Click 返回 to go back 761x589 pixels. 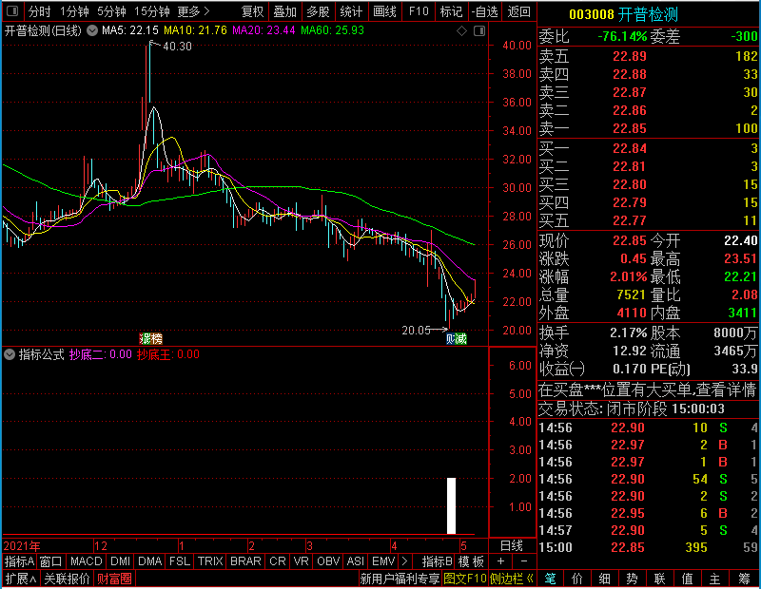coord(518,11)
